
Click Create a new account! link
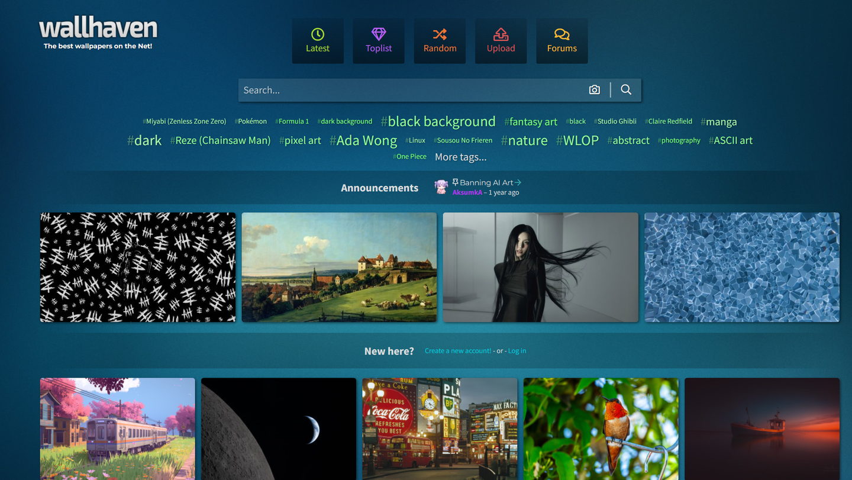tap(458, 351)
